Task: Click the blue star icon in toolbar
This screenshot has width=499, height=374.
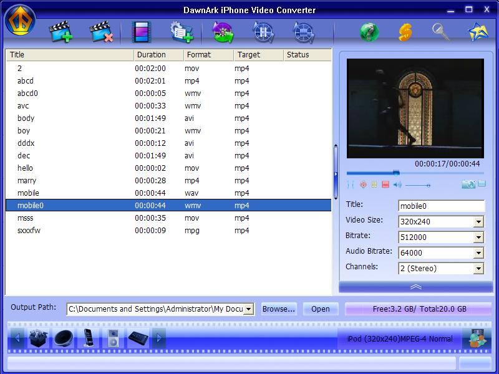Action: coord(478,32)
